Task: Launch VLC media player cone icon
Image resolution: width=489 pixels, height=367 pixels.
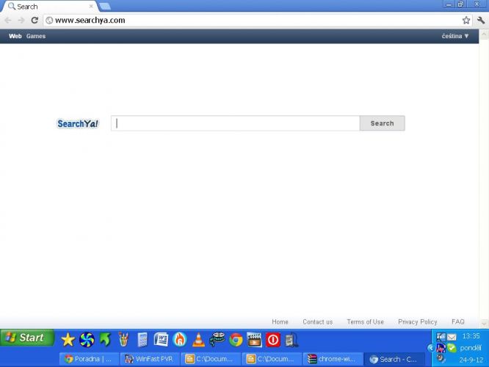Action: click(198, 340)
